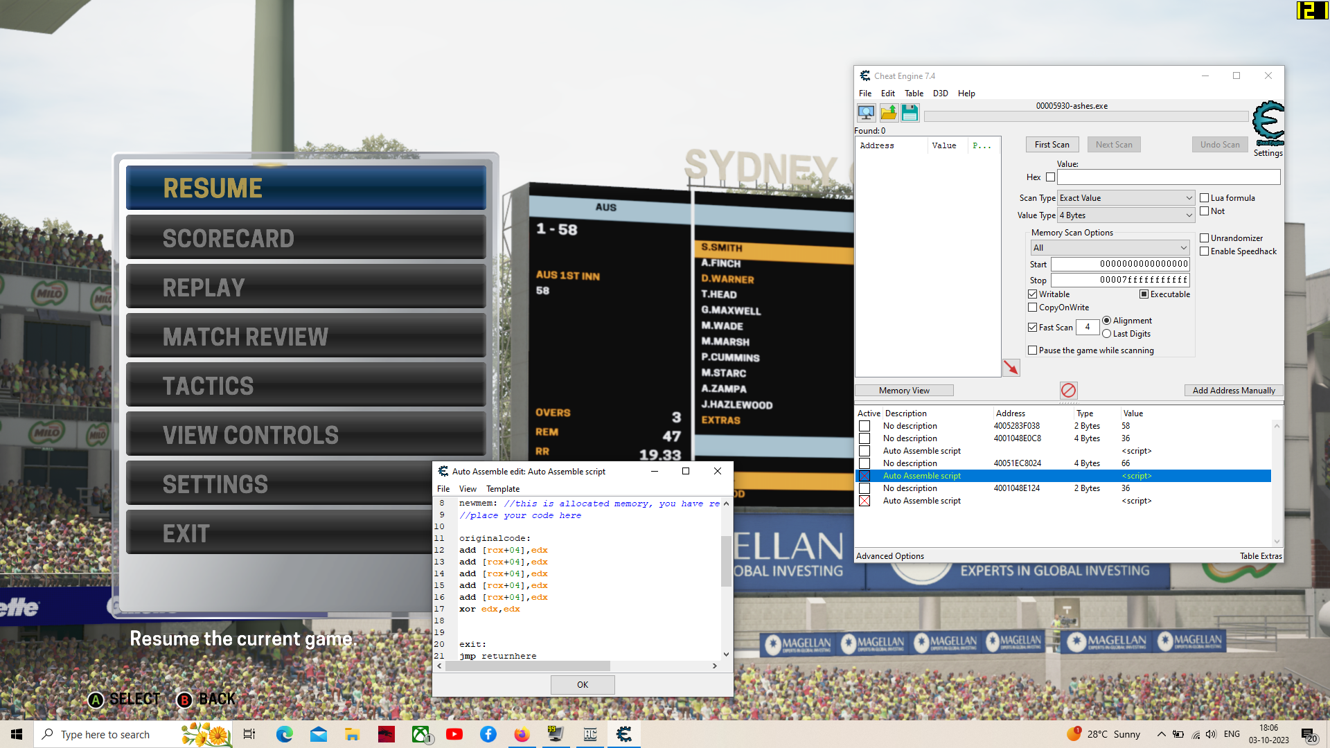Open Table Extras
This screenshot has height=748, width=1330.
pyautogui.click(x=1261, y=556)
